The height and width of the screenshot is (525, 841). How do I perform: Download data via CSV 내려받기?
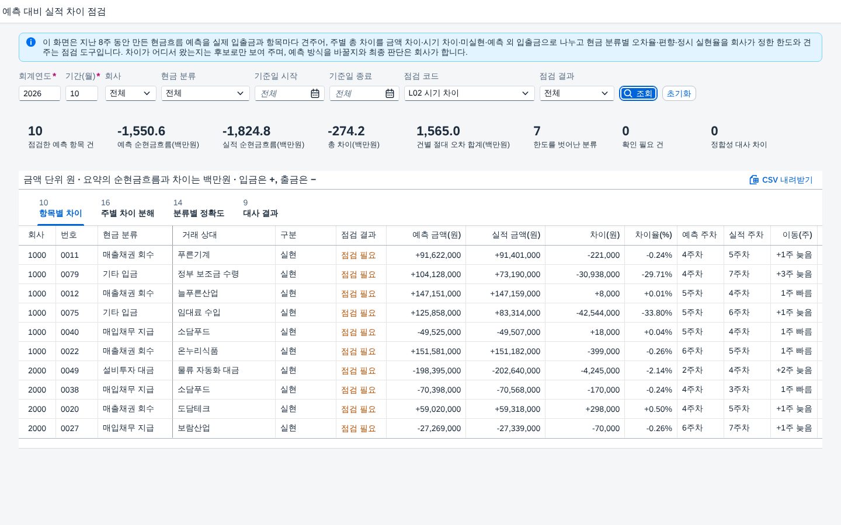point(781,180)
